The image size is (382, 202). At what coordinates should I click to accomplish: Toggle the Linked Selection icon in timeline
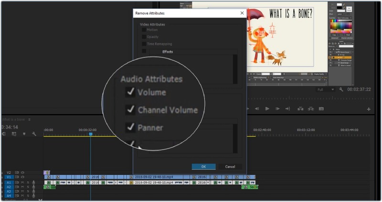(x=14, y=134)
